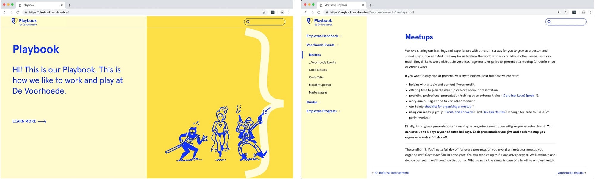
Task: Open Code Talks in the sidebar
Action: coord(316,77)
